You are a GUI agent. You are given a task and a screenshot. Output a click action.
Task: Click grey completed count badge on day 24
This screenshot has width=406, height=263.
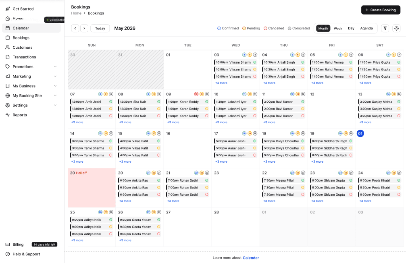coord(399,173)
